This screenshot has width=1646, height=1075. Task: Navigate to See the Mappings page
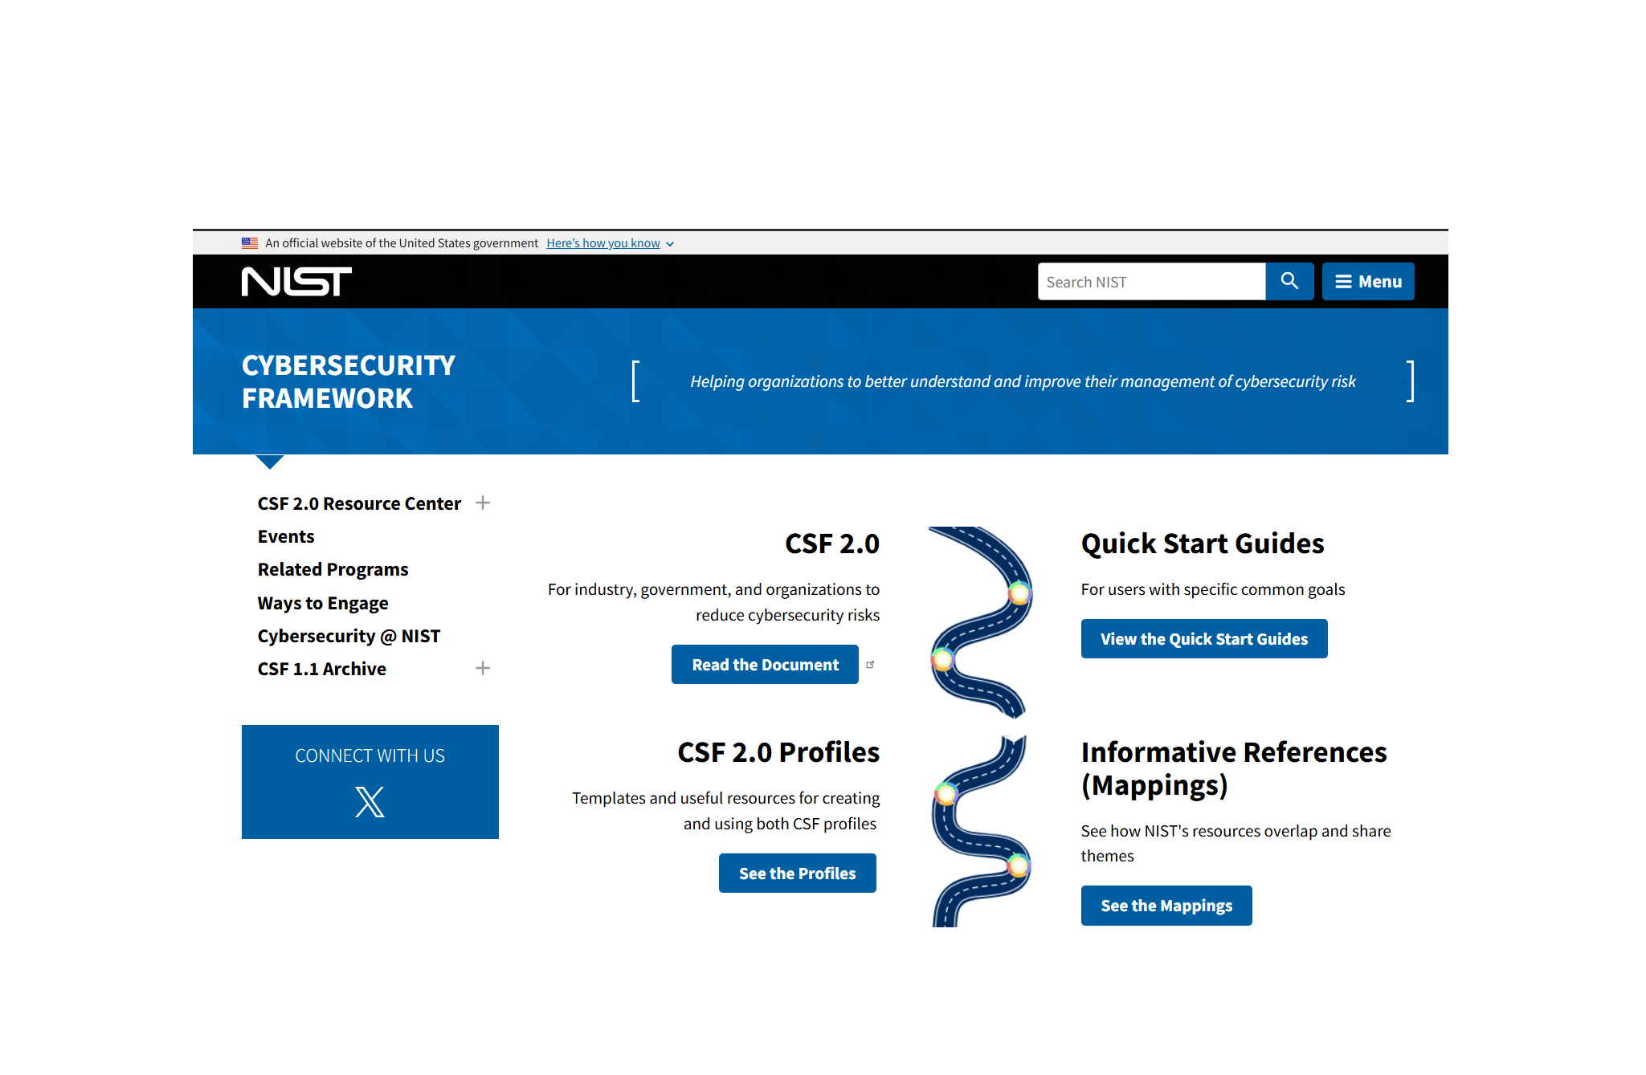(1166, 905)
